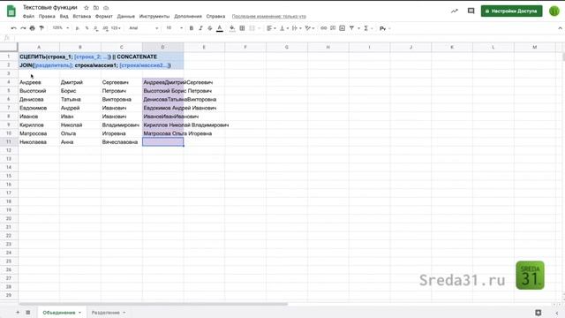Decrease decimal places
Viewport: 565px width, 318px height.
pos(95,28)
